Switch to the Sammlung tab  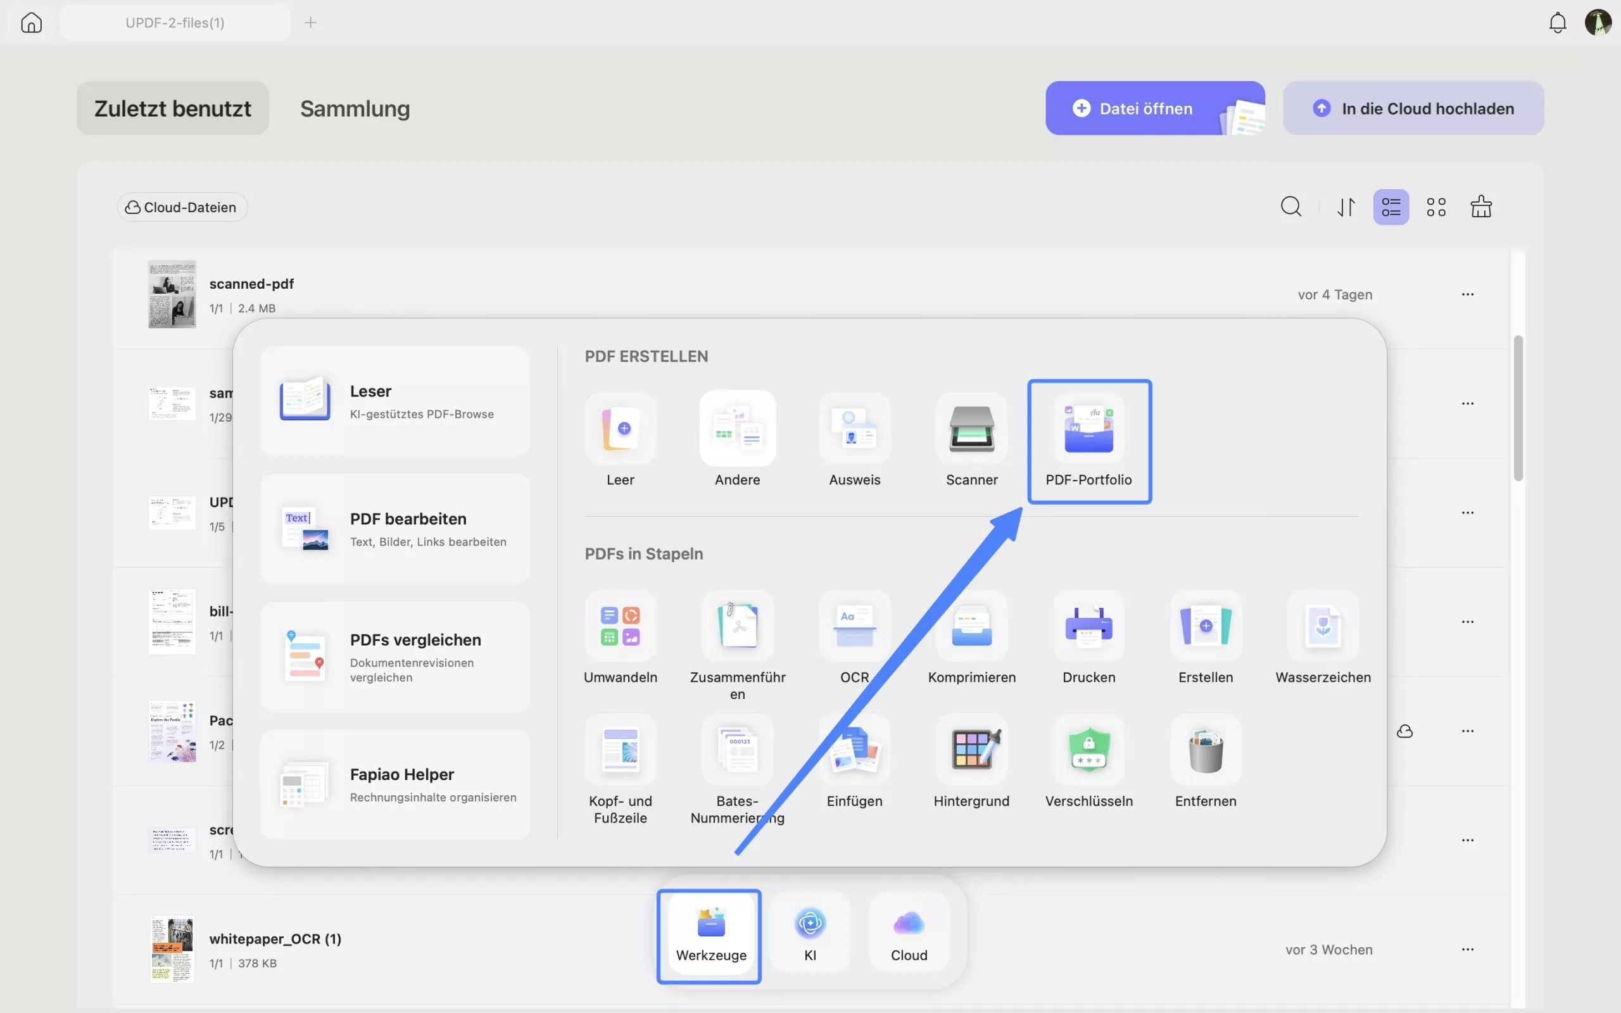[355, 108]
